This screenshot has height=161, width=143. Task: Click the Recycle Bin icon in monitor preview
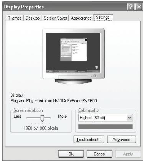coord(97,67)
